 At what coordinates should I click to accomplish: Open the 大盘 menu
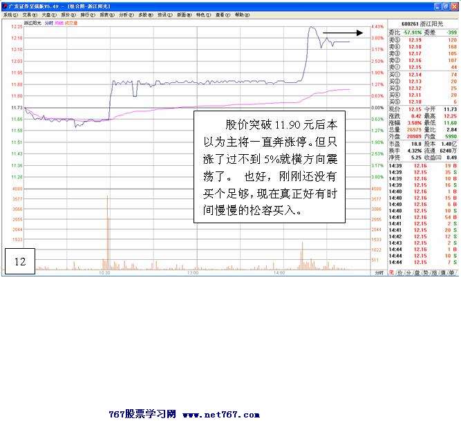coord(48,14)
